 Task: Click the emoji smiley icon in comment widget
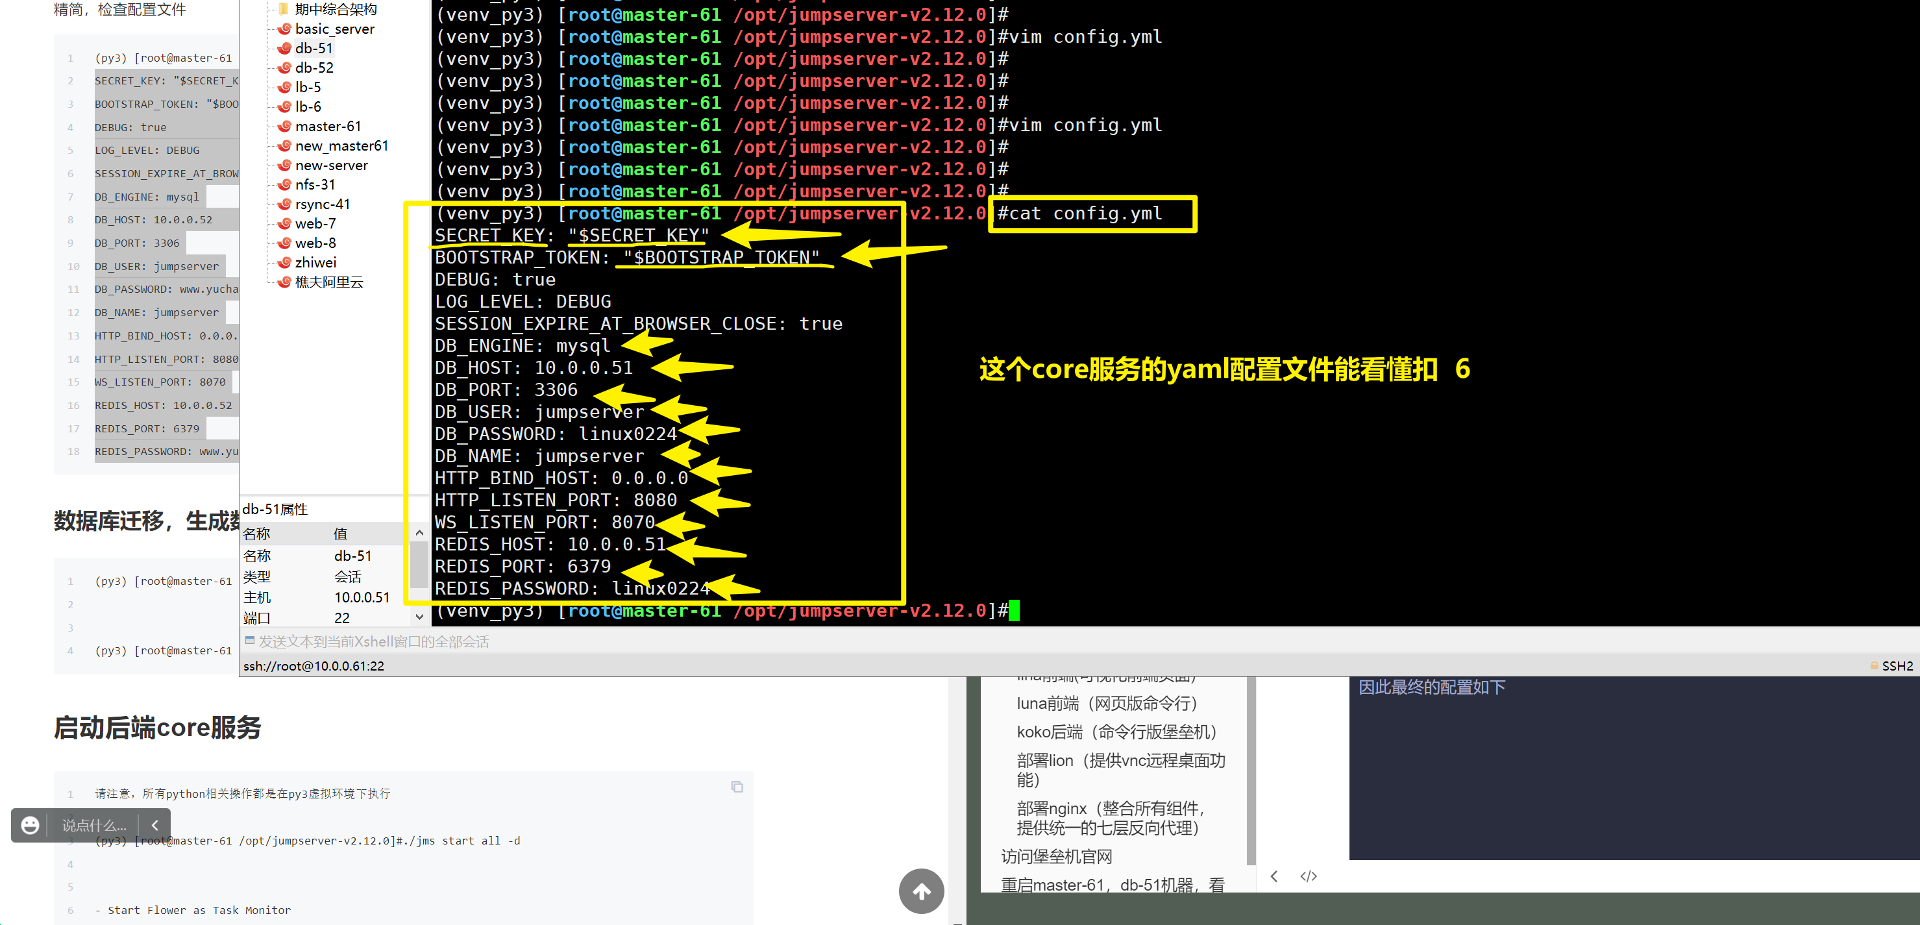(30, 825)
